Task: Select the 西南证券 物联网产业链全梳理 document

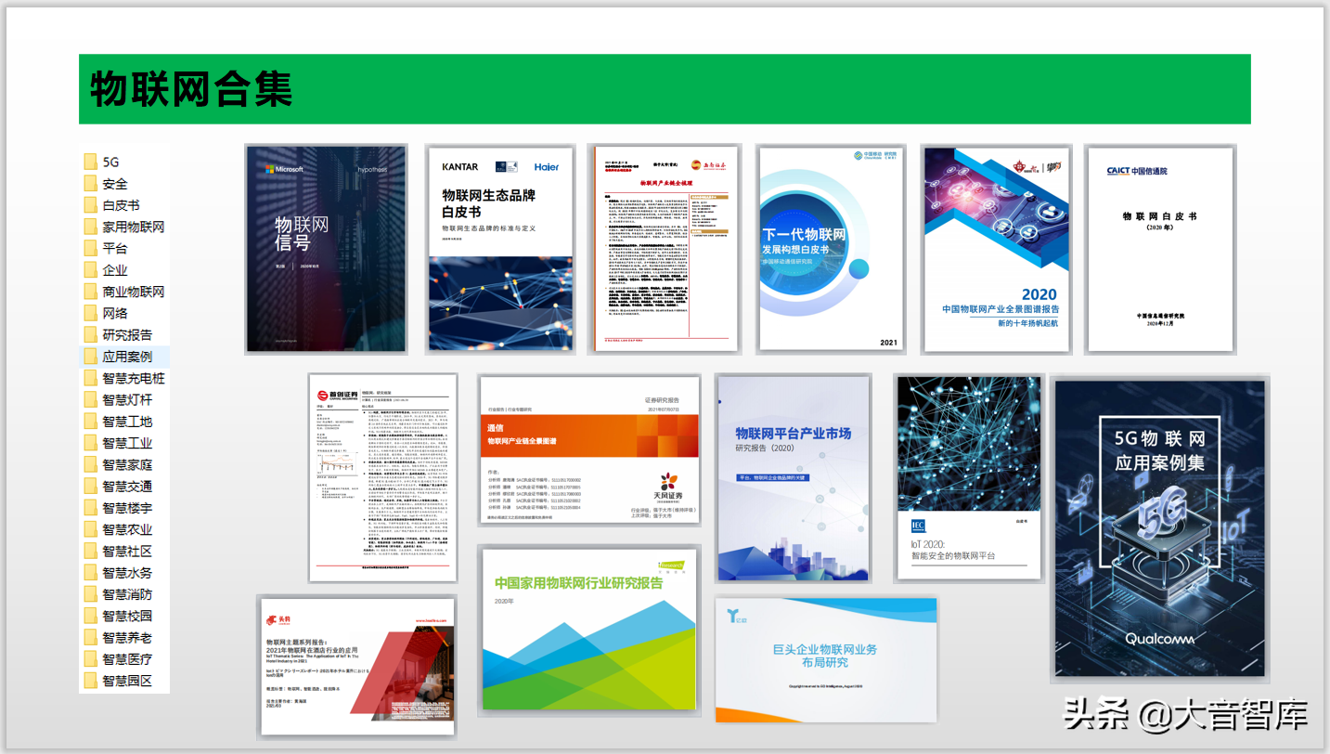Action: click(x=665, y=249)
